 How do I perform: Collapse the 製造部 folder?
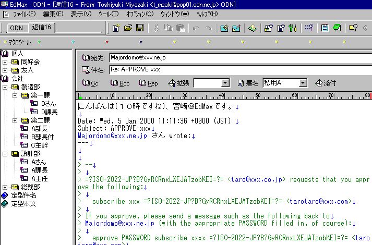click(5, 87)
